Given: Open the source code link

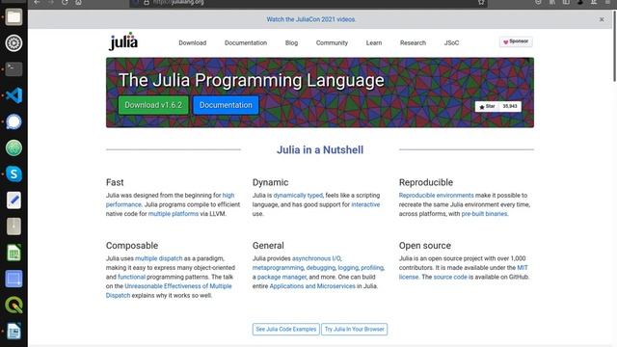Looking at the screenshot, I should 450,277.
